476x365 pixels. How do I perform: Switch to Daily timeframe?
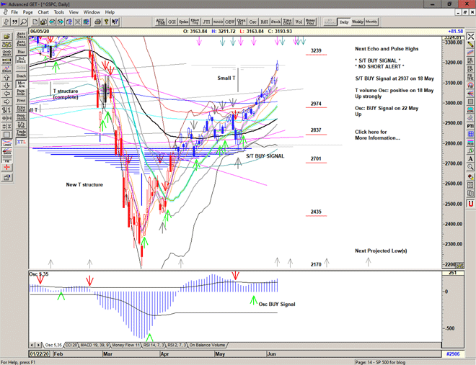[x=344, y=22]
